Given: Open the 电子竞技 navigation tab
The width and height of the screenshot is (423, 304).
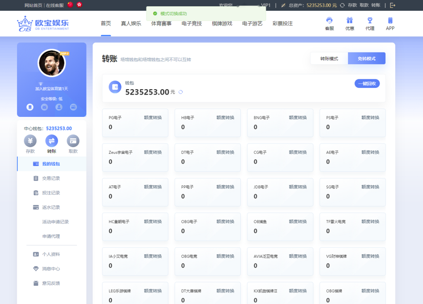Looking at the screenshot, I should tap(191, 24).
